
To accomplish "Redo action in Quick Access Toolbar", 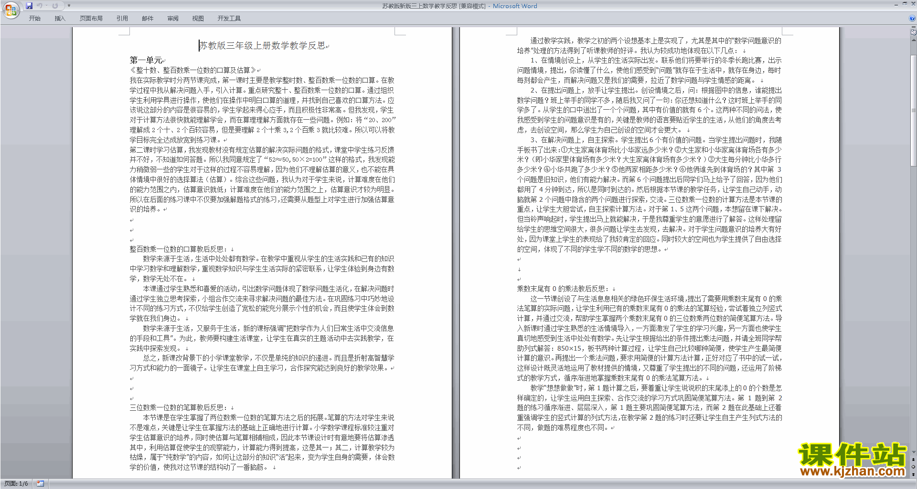I will 55,6.
